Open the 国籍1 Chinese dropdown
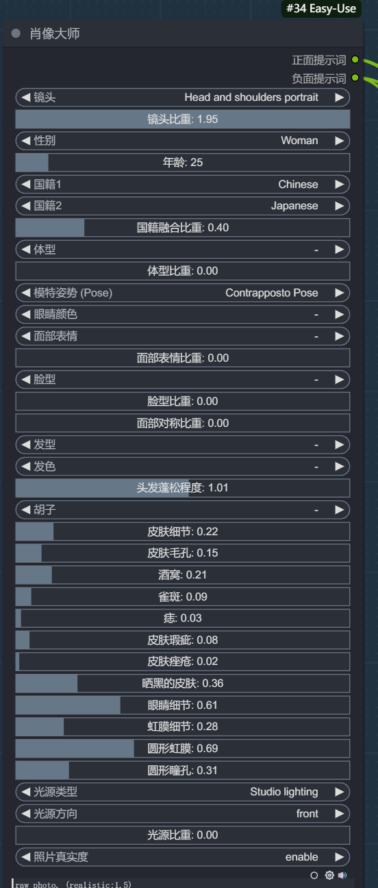This screenshot has width=378, height=888. pos(183,184)
